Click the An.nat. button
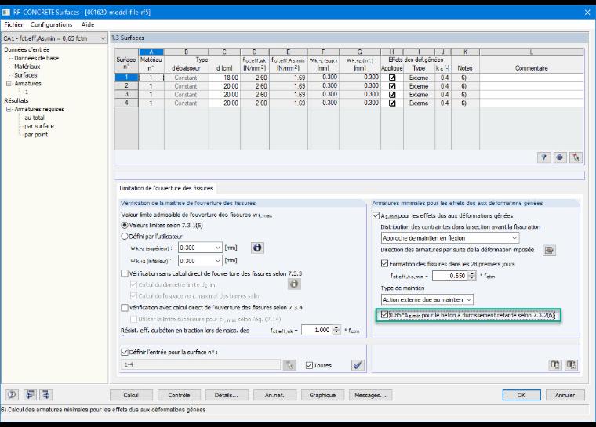This screenshot has height=427, width=596. pyautogui.click(x=274, y=395)
